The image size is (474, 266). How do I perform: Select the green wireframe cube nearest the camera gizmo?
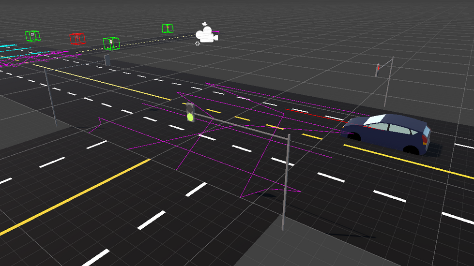pyautogui.click(x=168, y=29)
